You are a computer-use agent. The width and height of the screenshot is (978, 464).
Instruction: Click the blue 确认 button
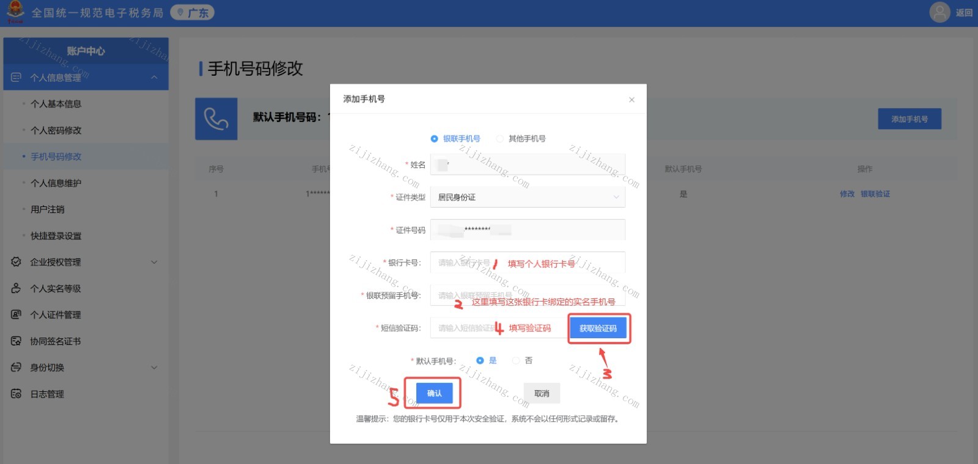pos(434,393)
